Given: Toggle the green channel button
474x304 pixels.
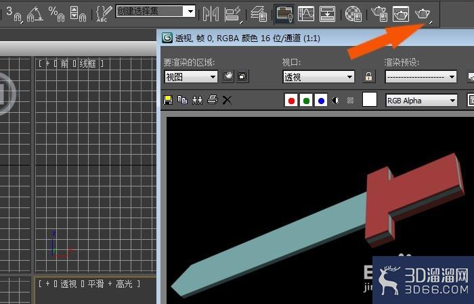Looking at the screenshot, I should 306,101.
